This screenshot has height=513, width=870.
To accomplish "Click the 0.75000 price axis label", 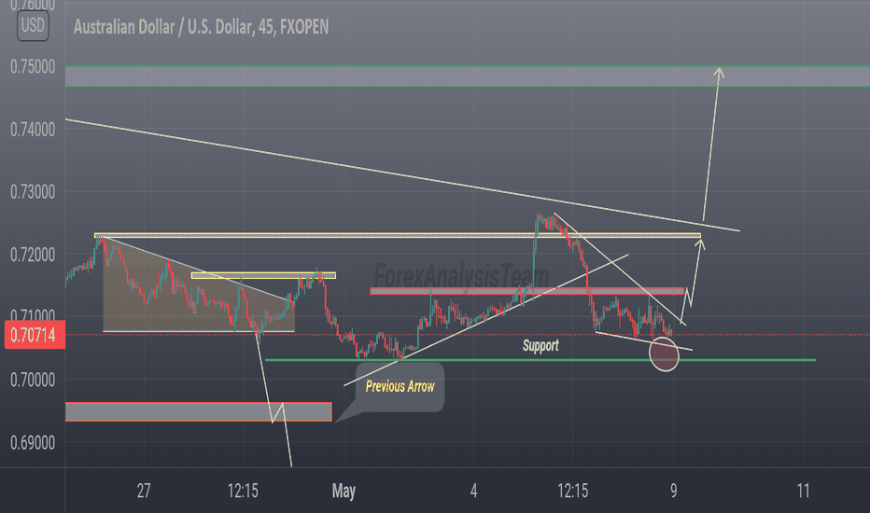I will click(x=33, y=67).
